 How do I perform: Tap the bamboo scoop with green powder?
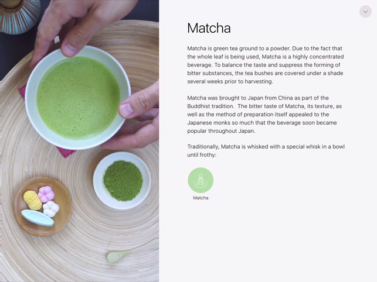tap(120, 256)
